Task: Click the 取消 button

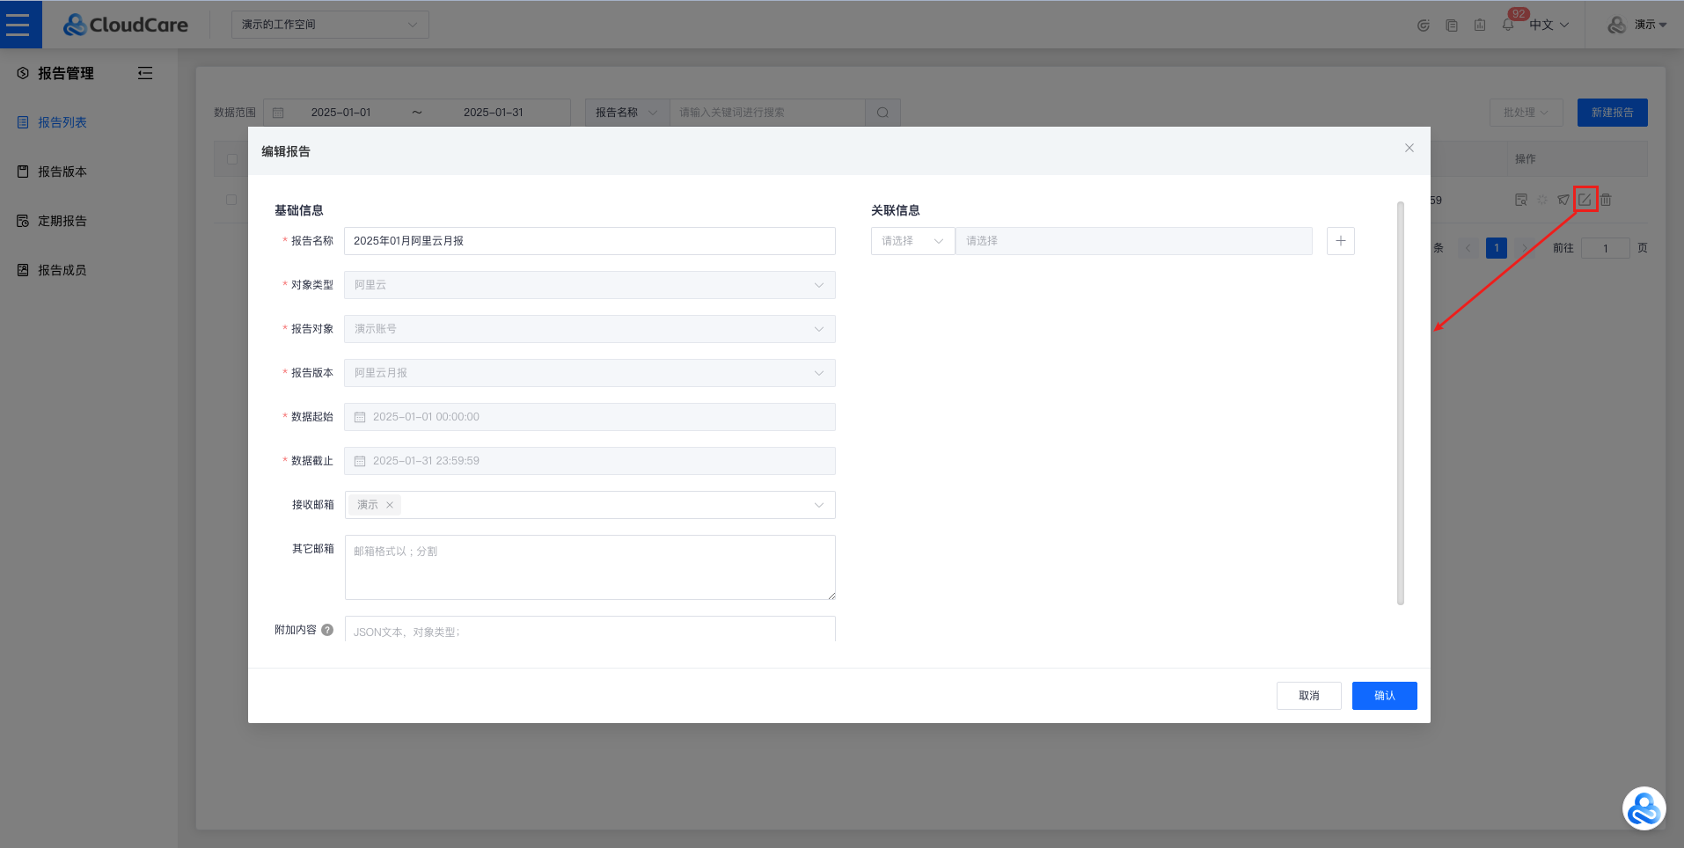Action: click(x=1308, y=696)
